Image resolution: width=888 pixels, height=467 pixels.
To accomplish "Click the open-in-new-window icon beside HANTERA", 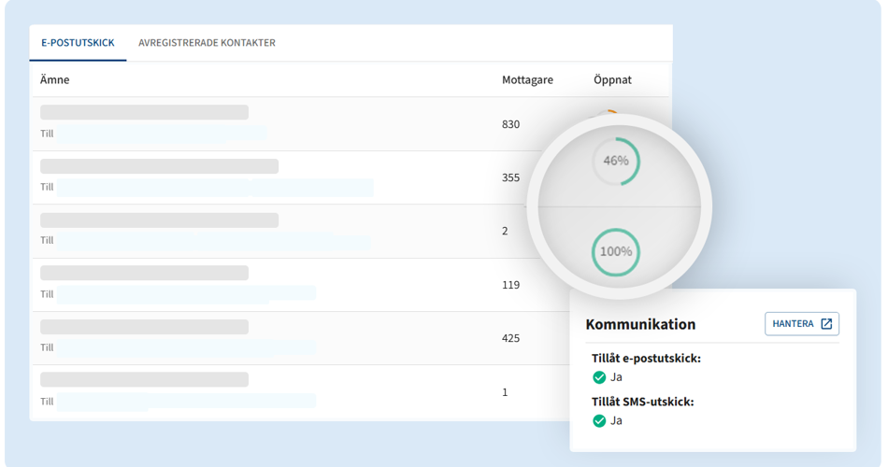I will pos(826,324).
